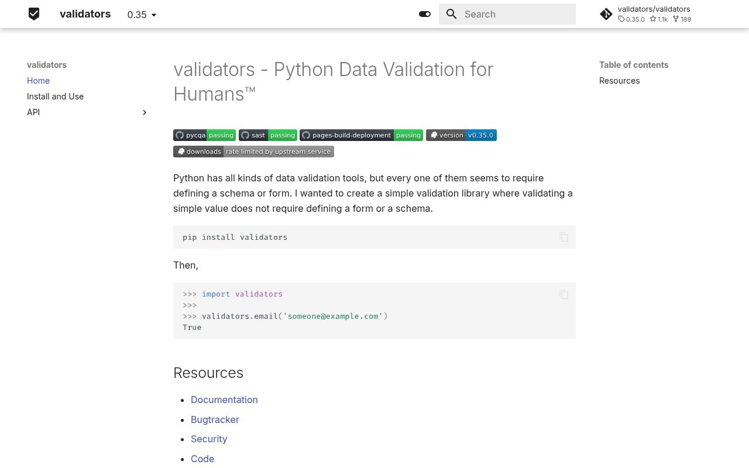Click the pages-build-deployment passing badge
749x468 pixels.
pyautogui.click(x=361, y=135)
